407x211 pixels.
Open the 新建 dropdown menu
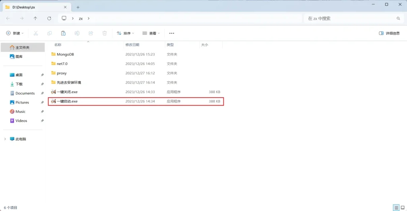(x=15, y=33)
